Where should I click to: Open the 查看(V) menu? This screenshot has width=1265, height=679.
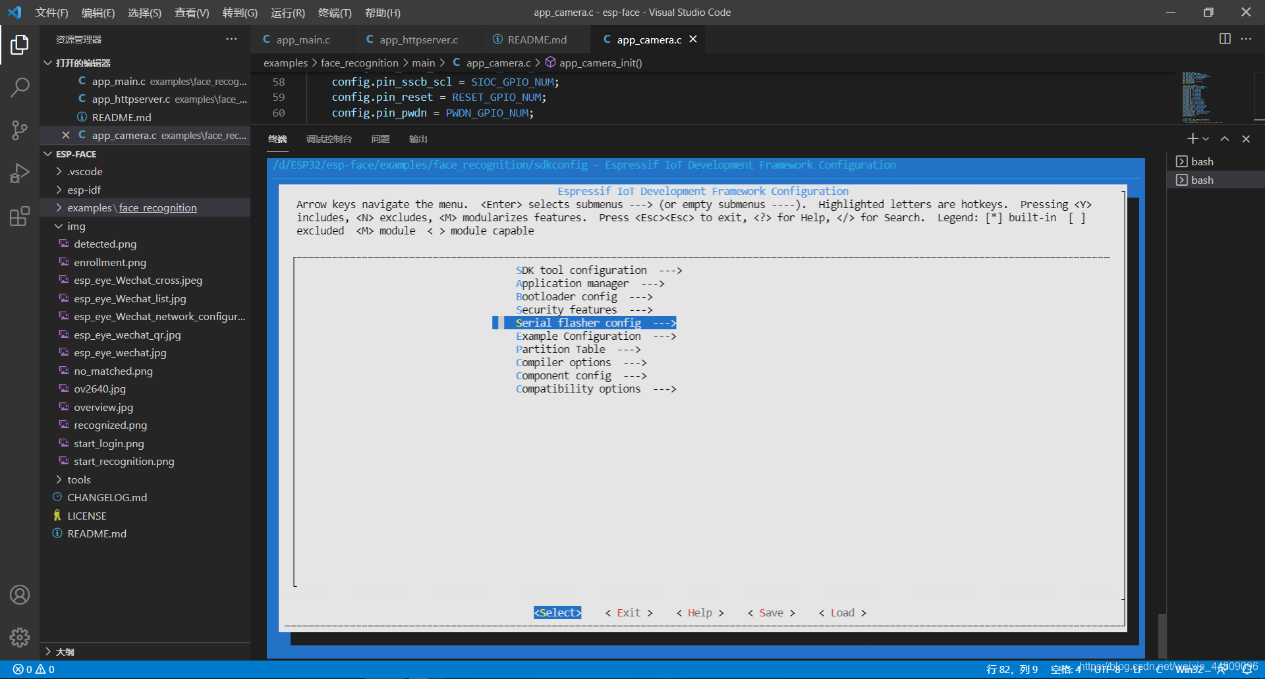[192, 13]
